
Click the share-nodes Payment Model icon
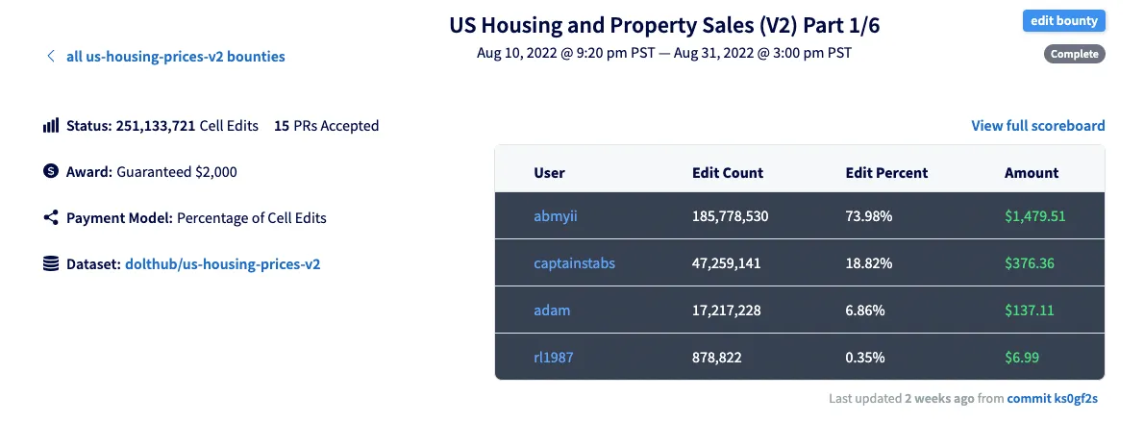[51, 218]
